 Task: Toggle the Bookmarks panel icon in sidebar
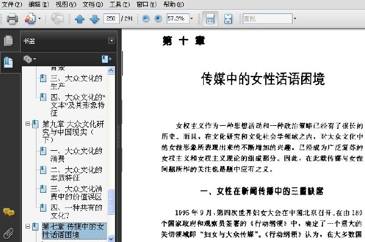[9, 62]
